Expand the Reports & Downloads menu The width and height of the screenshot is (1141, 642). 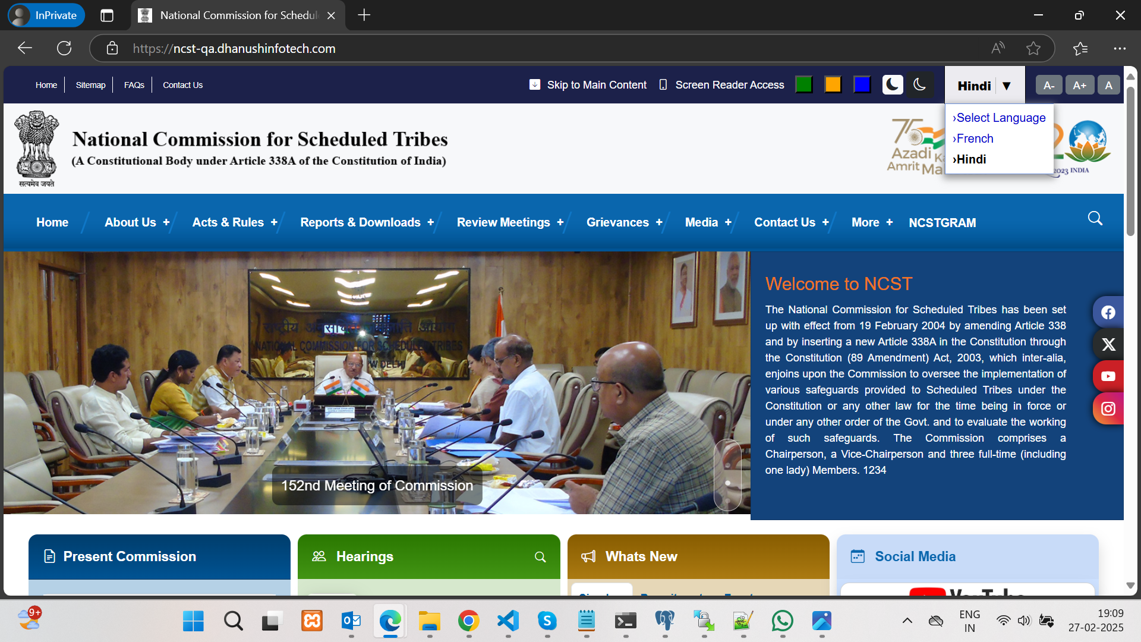(367, 222)
